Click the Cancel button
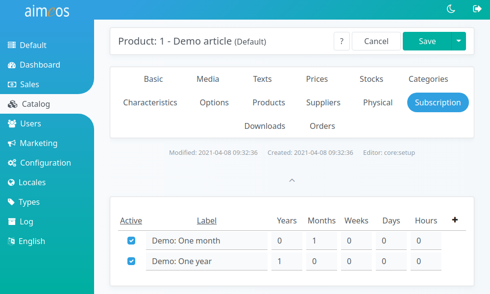 click(x=376, y=41)
